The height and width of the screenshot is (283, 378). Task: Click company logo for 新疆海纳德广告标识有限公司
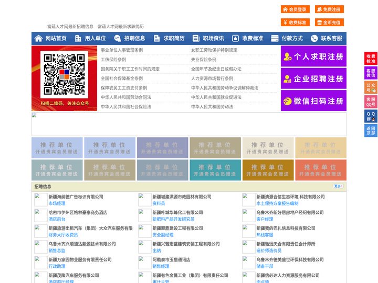coord(41,200)
